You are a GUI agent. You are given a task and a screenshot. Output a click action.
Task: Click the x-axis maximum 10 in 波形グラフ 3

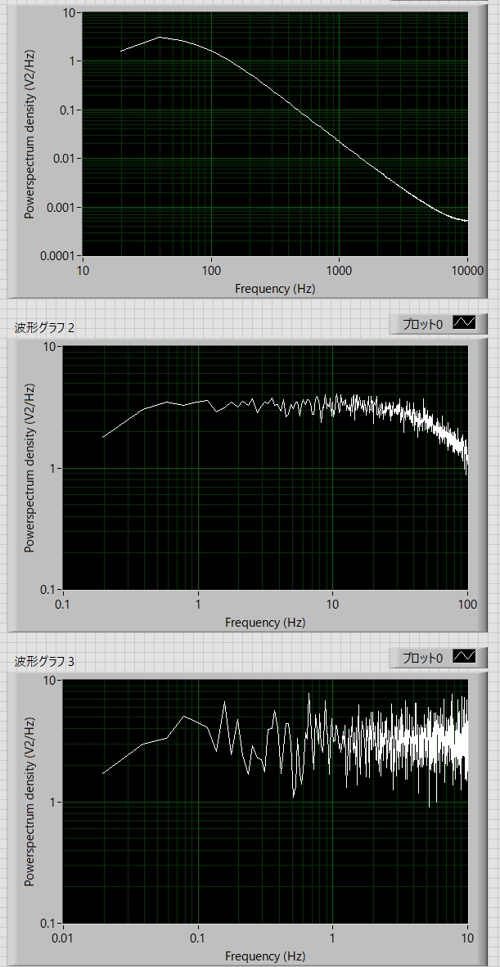tap(467, 939)
